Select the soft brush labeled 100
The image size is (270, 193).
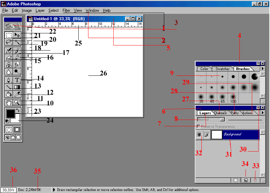[233, 98]
